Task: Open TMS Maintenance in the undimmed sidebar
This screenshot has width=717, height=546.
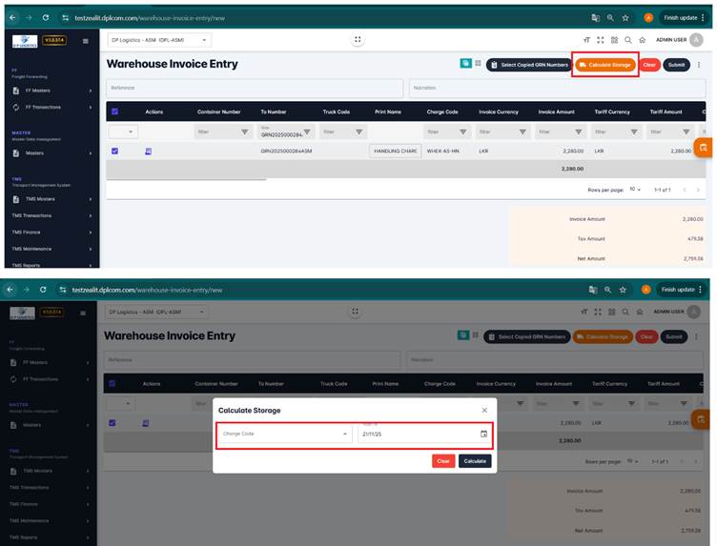Action: tap(51, 249)
